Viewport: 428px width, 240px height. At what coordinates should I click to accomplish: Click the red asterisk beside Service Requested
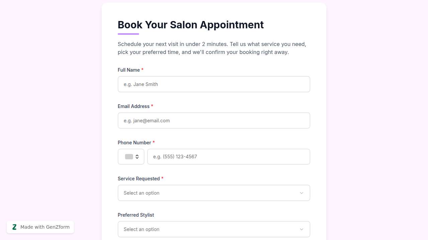pyautogui.click(x=163, y=178)
